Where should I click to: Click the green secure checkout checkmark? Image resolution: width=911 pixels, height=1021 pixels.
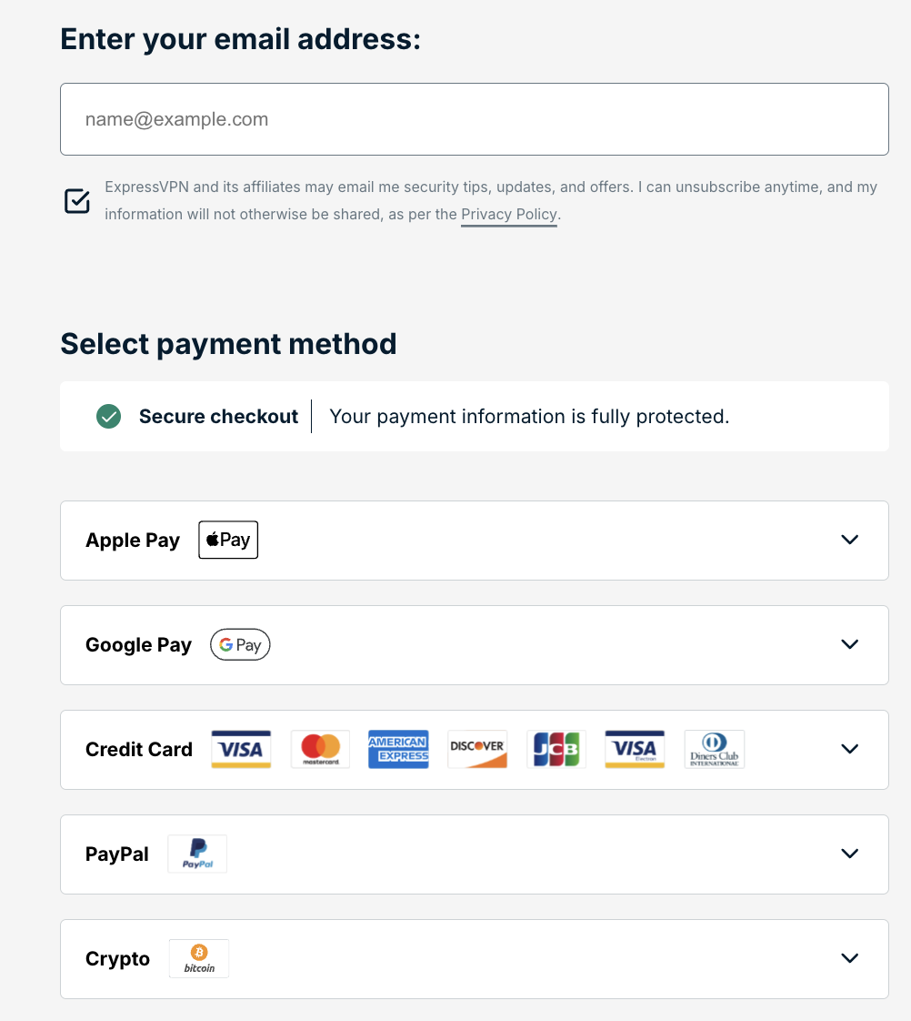109,417
